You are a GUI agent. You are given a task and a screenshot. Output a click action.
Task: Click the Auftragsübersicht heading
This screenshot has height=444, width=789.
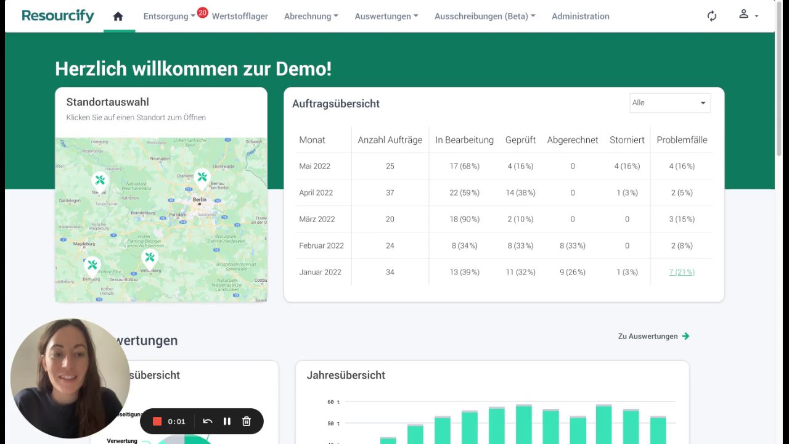(x=336, y=104)
